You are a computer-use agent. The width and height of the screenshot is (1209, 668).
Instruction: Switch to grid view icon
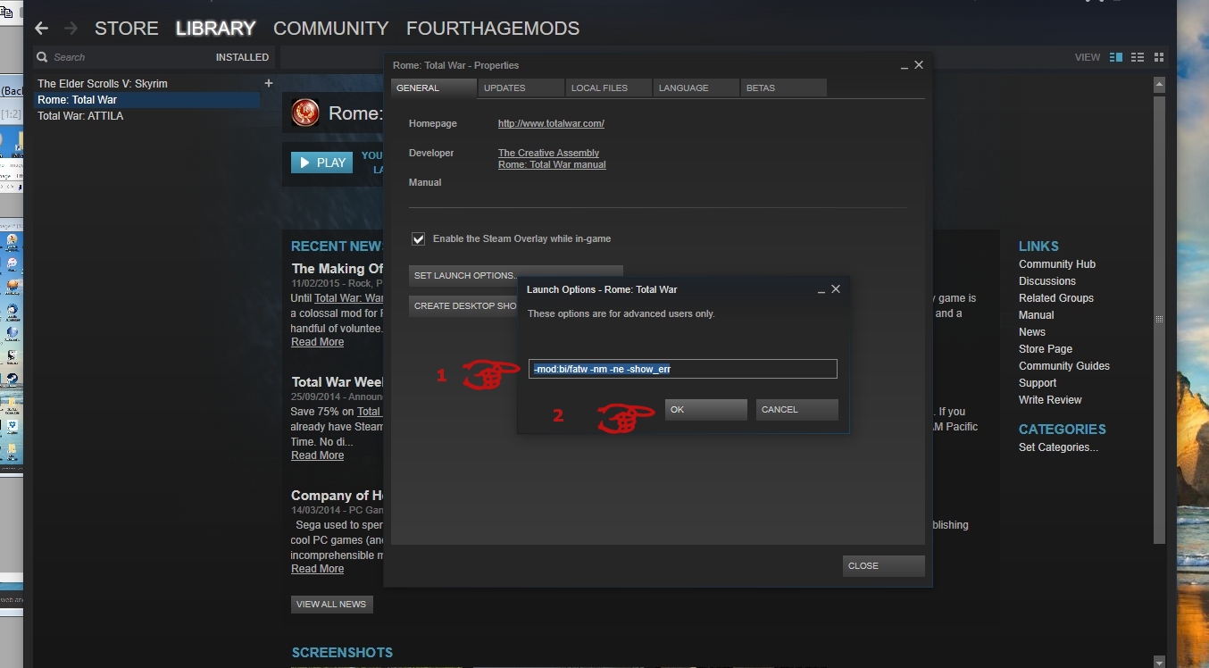click(x=1159, y=57)
